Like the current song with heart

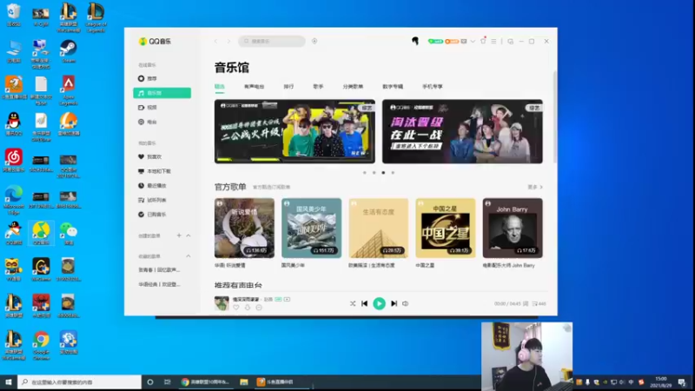coord(235,308)
